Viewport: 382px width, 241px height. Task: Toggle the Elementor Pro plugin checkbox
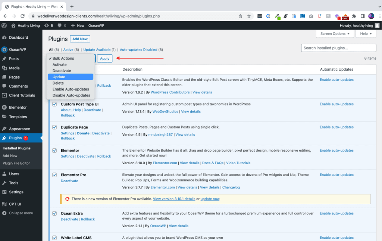(54, 175)
